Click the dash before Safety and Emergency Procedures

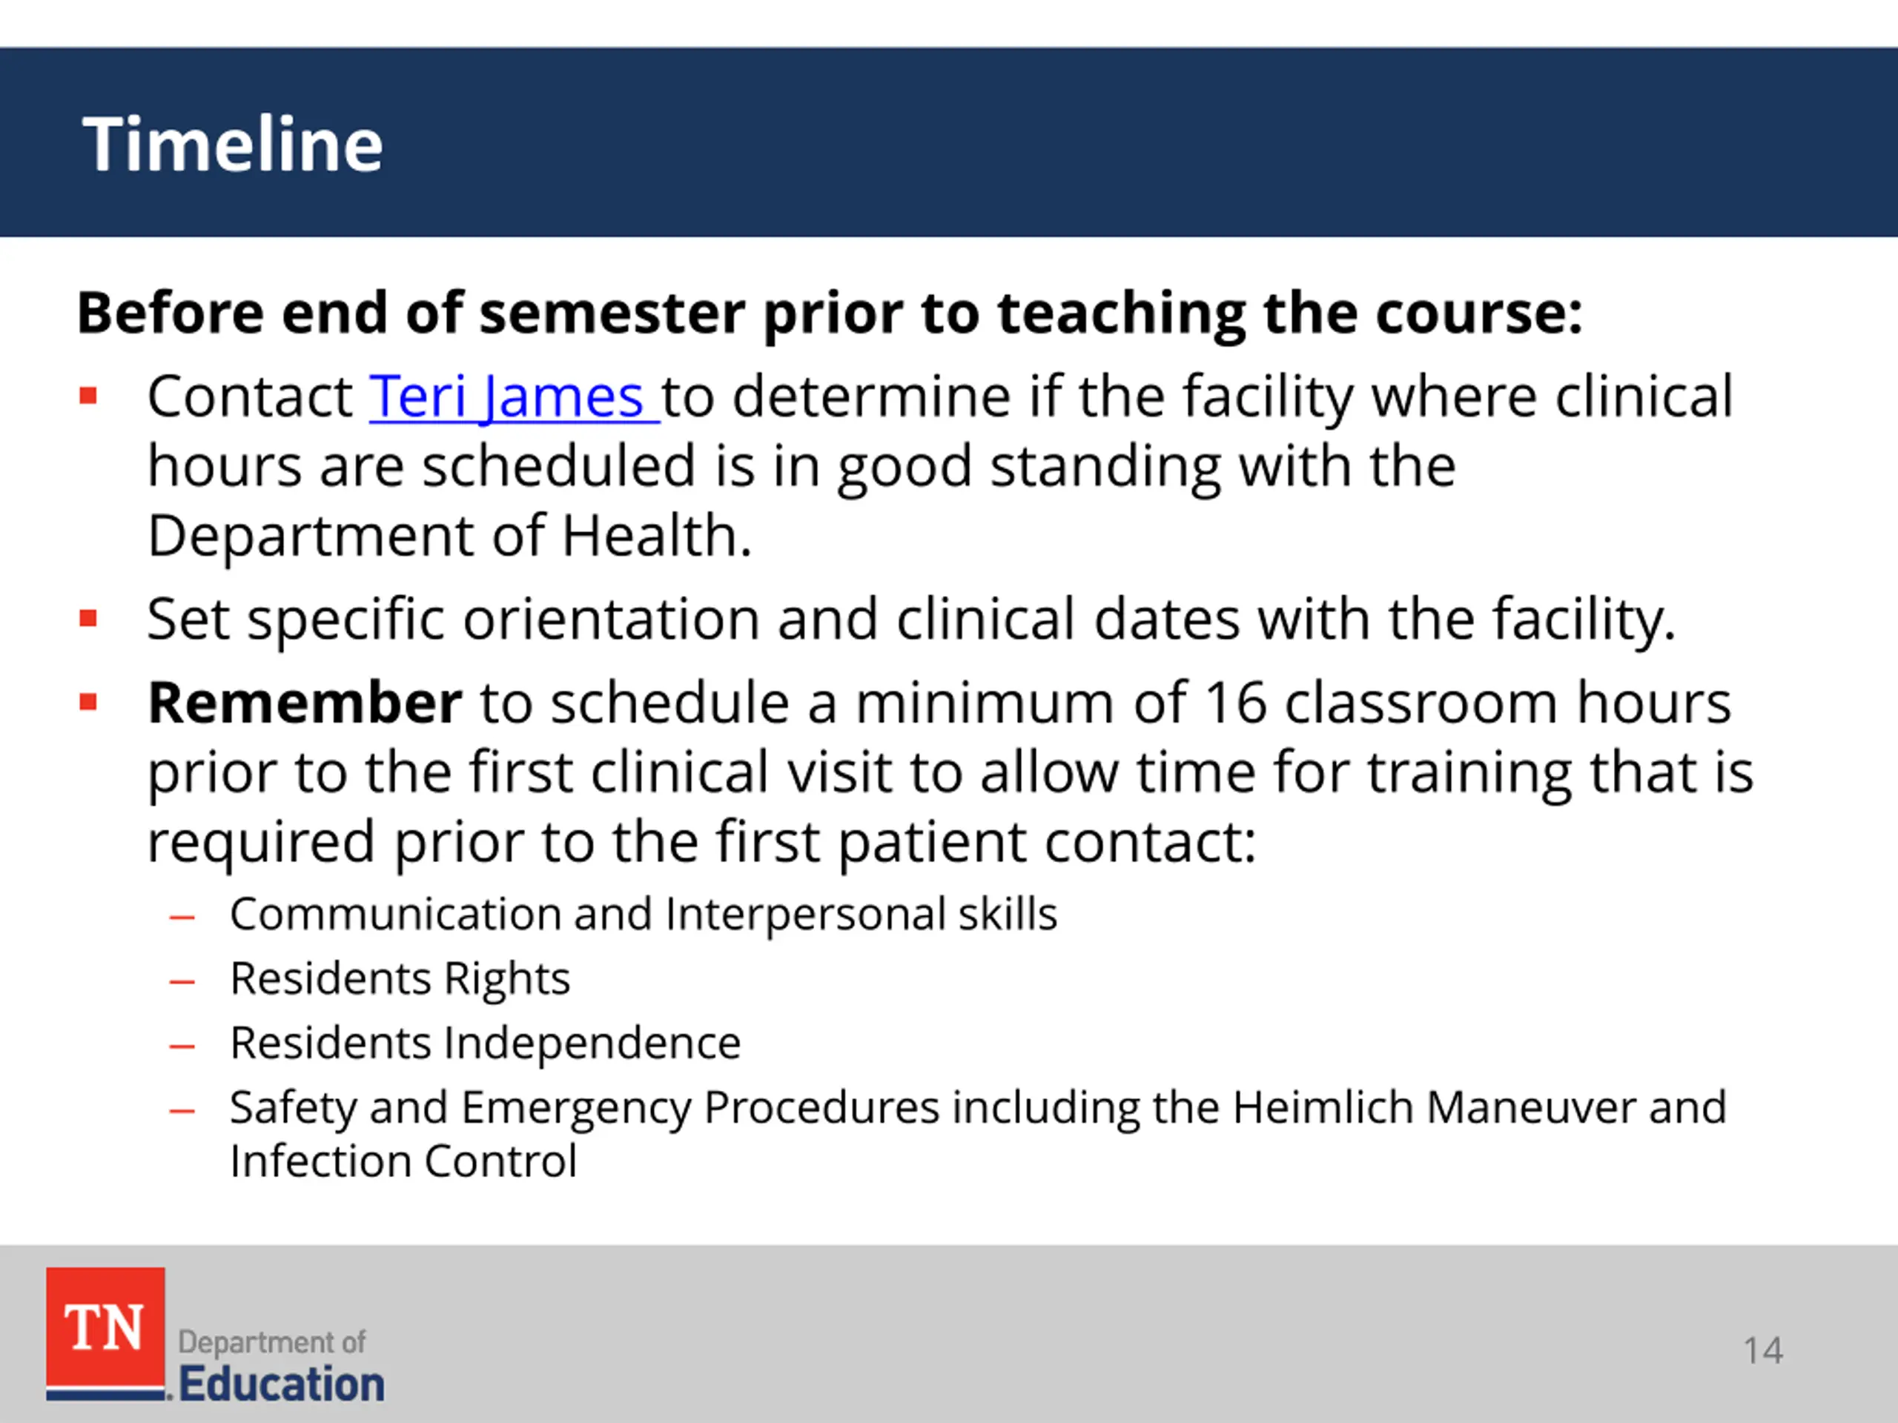183,1112
